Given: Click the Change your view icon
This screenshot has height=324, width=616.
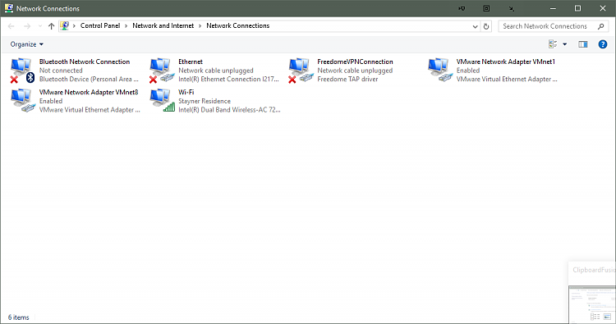Looking at the screenshot, I should [x=553, y=44].
